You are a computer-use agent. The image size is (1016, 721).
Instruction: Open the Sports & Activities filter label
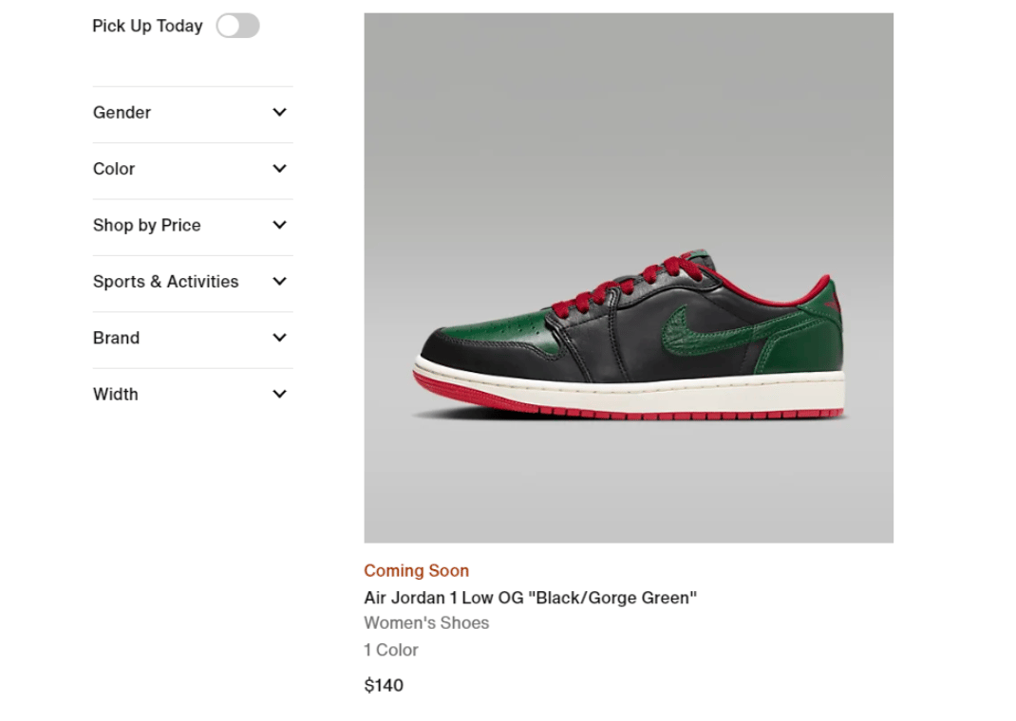point(165,282)
